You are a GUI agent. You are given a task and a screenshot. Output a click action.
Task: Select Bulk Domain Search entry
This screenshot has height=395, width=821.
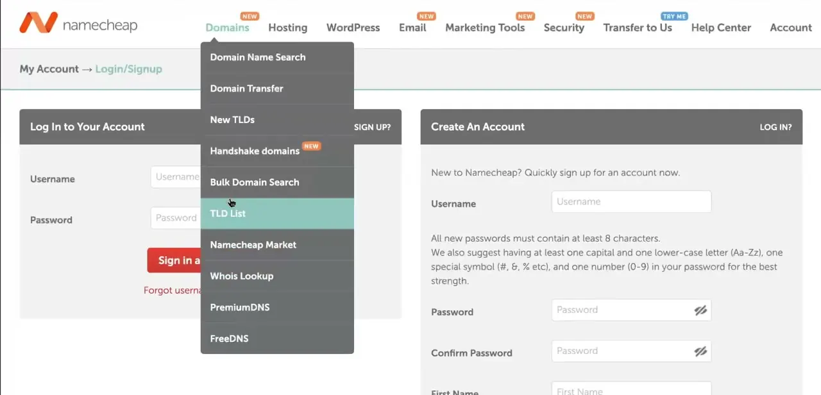(x=277, y=182)
